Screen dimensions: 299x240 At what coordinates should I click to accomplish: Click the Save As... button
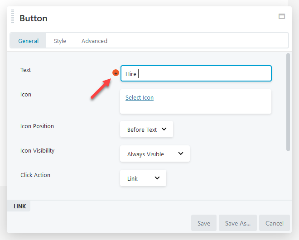(x=238, y=223)
